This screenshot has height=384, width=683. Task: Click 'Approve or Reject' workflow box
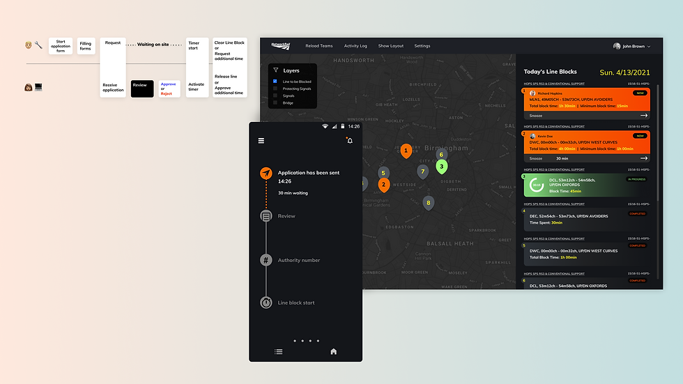pyautogui.click(x=169, y=89)
